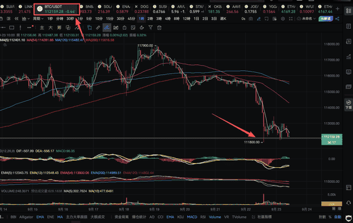Open chart settings gear icon
353x223 pixels.
[283, 19]
